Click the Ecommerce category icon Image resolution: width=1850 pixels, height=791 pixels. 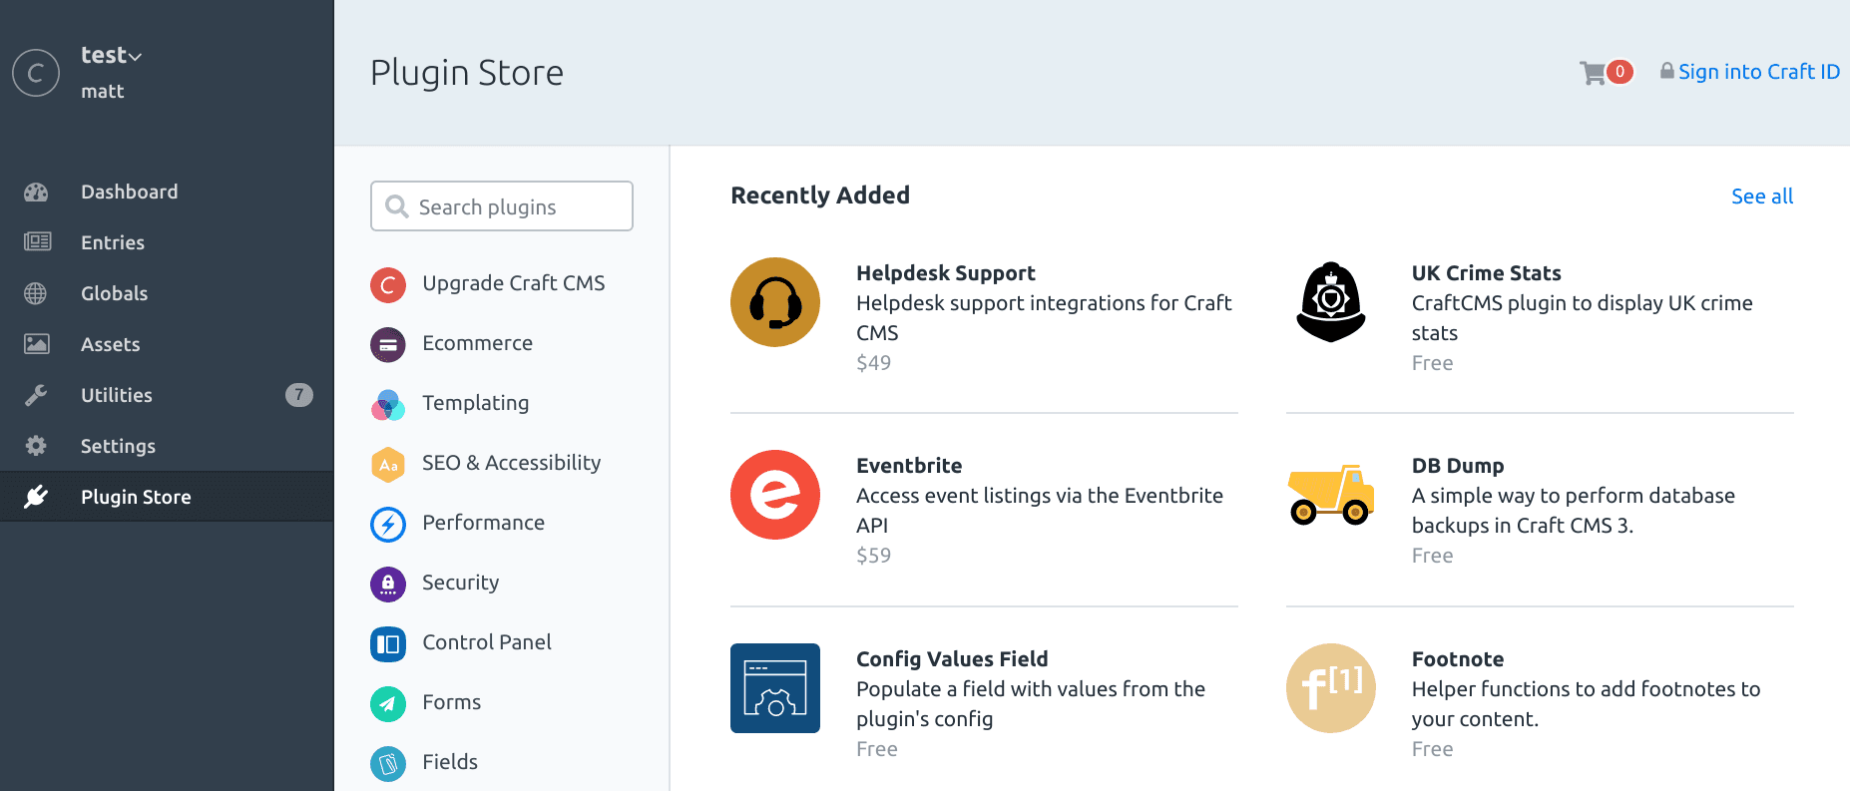coord(388,345)
